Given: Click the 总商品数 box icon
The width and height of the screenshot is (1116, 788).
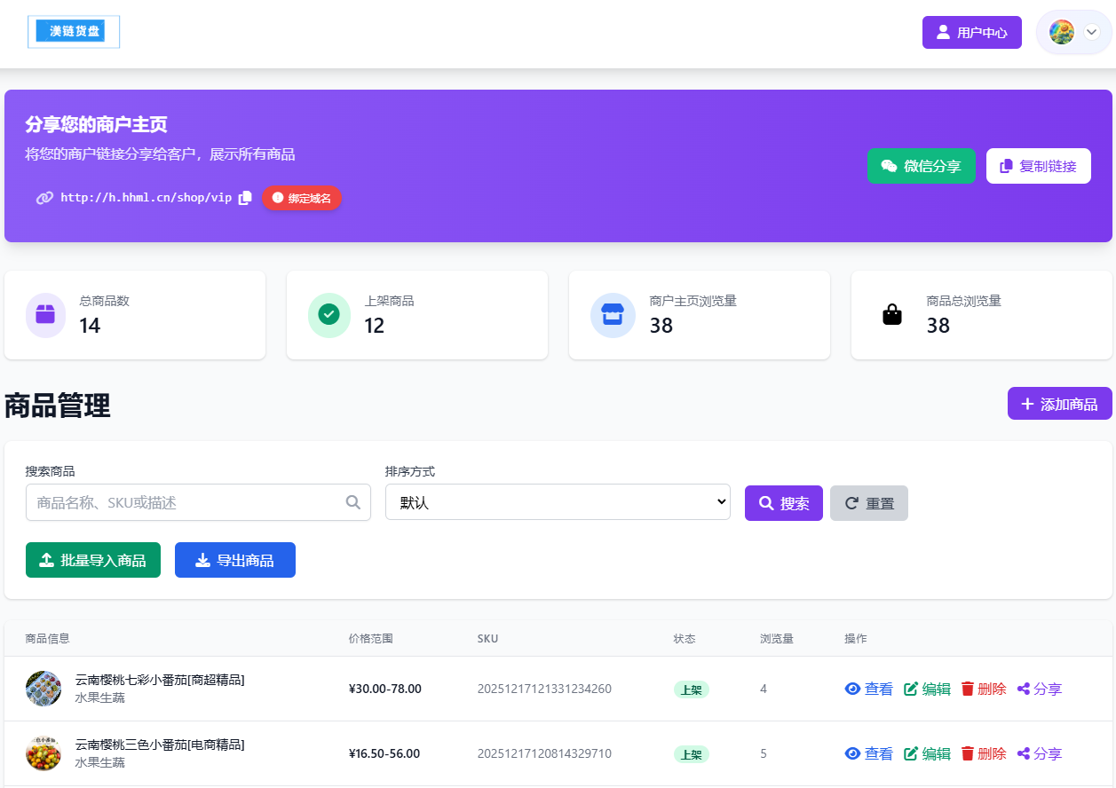Looking at the screenshot, I should tap(45, 315).
